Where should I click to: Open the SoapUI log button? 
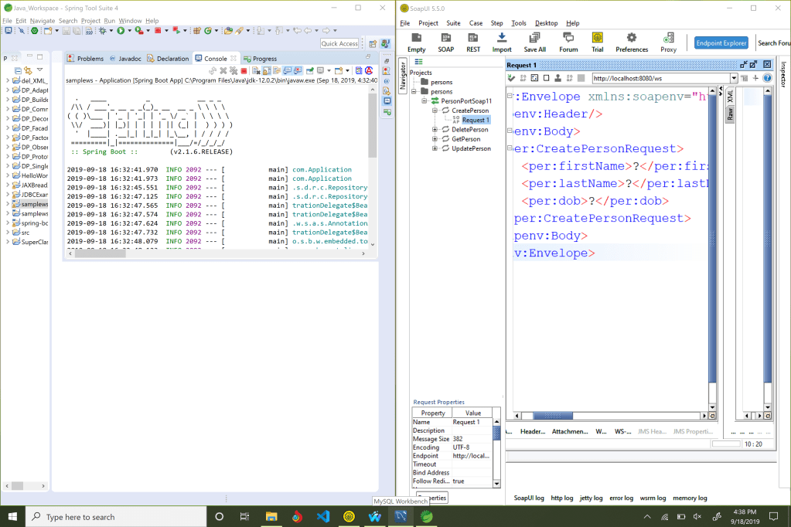(x=529, y=498)
